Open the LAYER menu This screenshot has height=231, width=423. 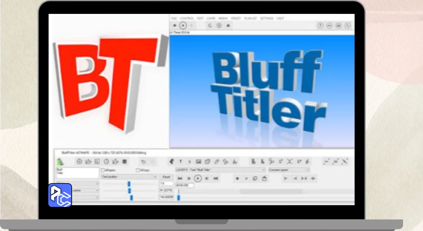(x=211, y=18)
